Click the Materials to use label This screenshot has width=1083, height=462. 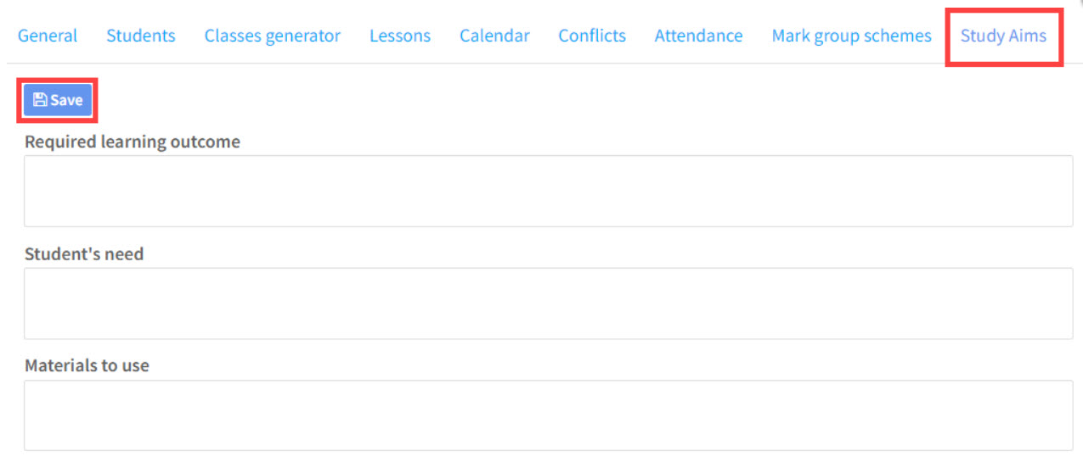tap(87, 365)
